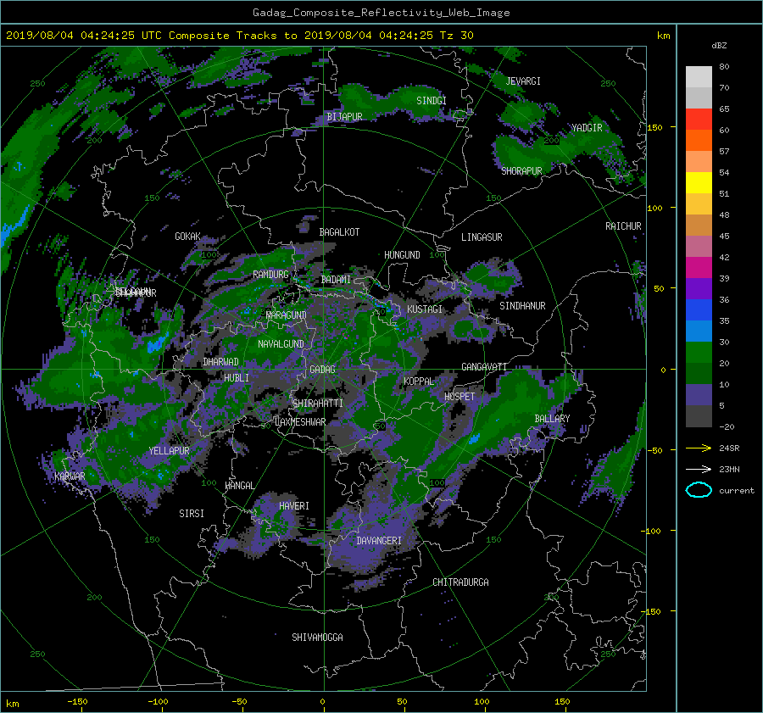Image resolution: width=763 pixels, height=713 pixels.
Task: Pick the dark gray swatch above -20
Action: click(699, 416)
